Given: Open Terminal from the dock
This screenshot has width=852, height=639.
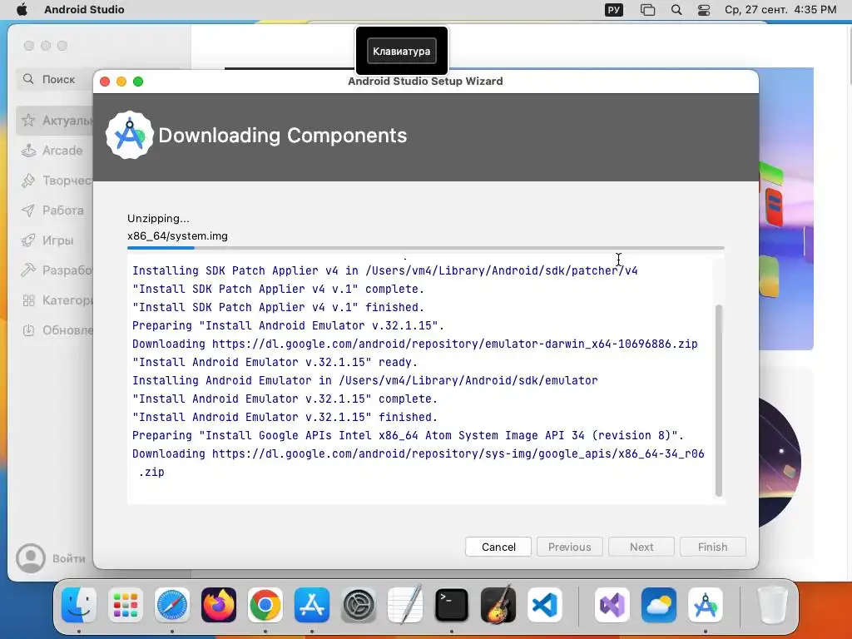Looking at the screenshot, I should click(x=452, y=605).
